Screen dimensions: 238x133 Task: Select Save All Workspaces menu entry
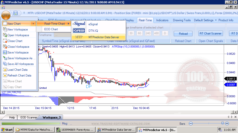click(20, 64)
